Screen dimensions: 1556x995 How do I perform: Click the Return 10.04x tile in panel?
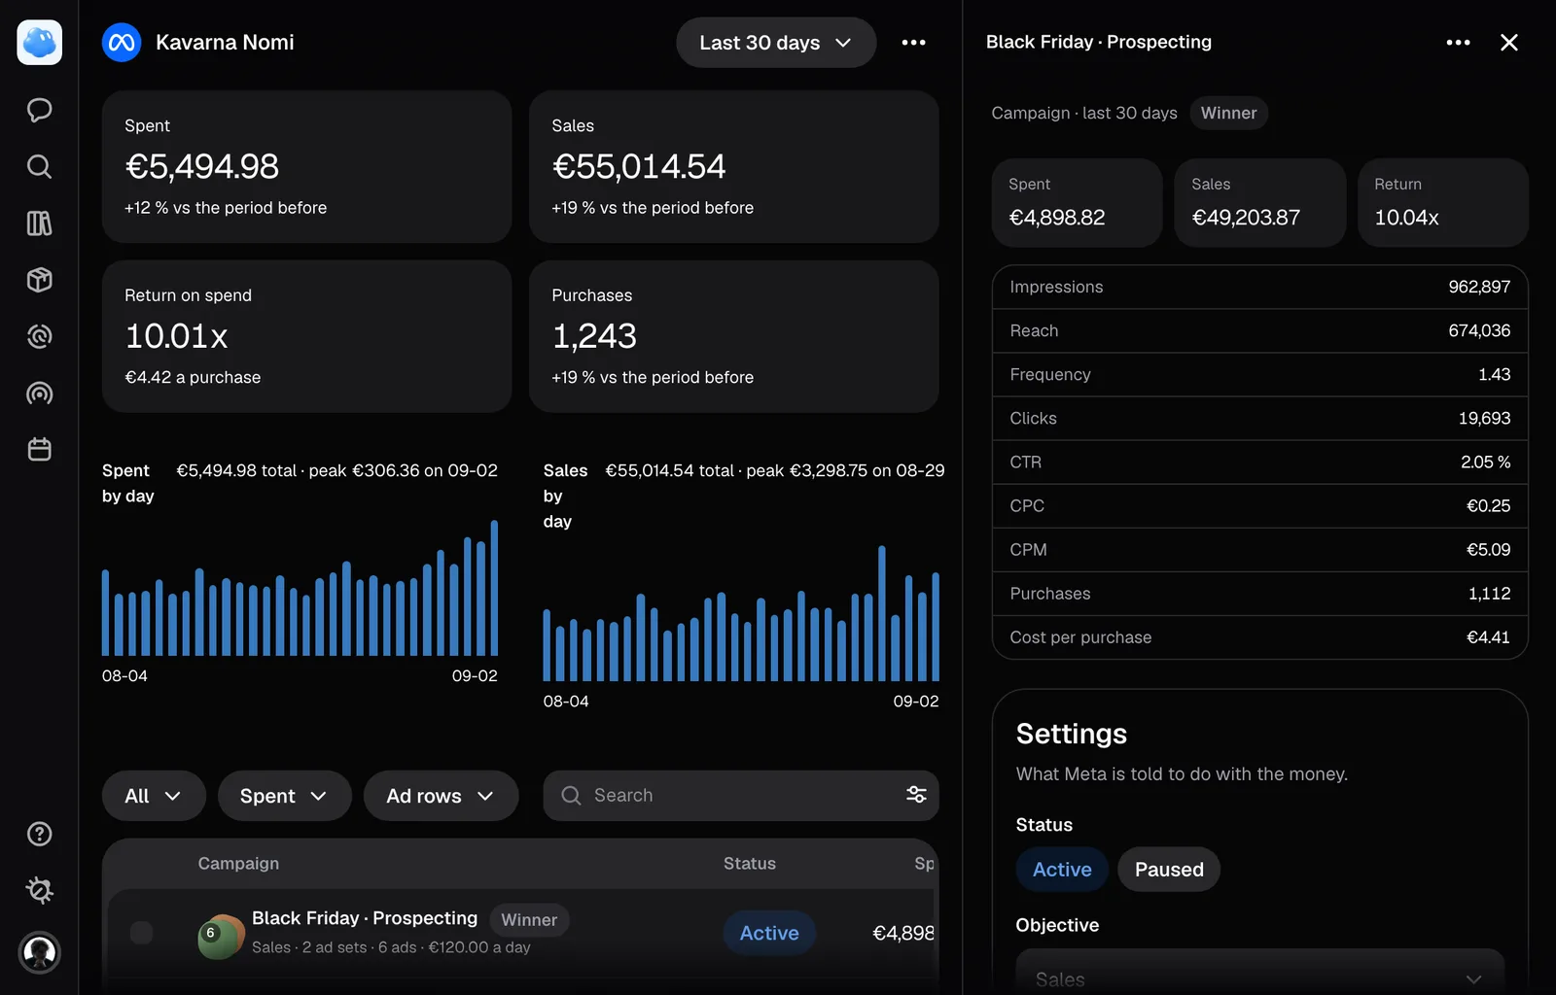tap(1443, 202)
